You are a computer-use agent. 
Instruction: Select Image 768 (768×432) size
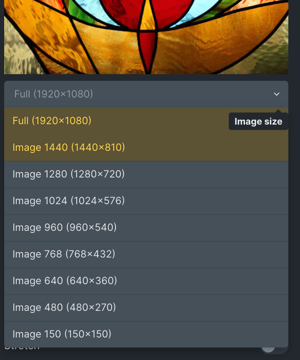pyautogui.click(x=146, y=254)
